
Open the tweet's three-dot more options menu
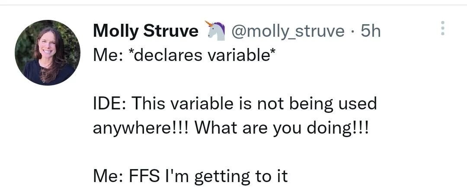click(x=442, y=28)
